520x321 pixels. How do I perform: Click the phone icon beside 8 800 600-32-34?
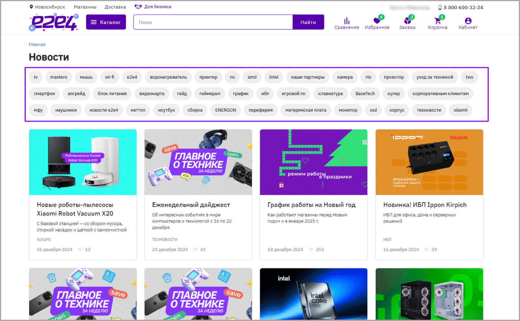click(x=440, y=8)
